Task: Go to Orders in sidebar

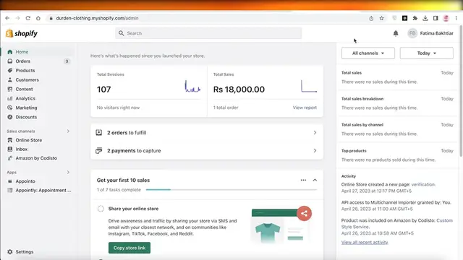Action: pos(23,61)
